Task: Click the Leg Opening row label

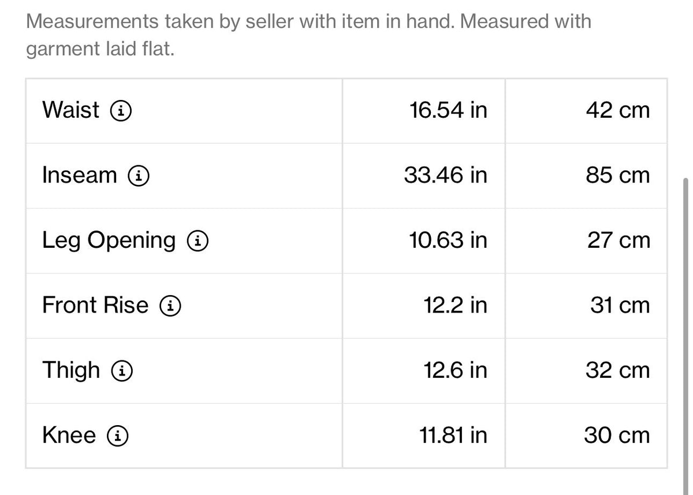Action: pos(109,240)
